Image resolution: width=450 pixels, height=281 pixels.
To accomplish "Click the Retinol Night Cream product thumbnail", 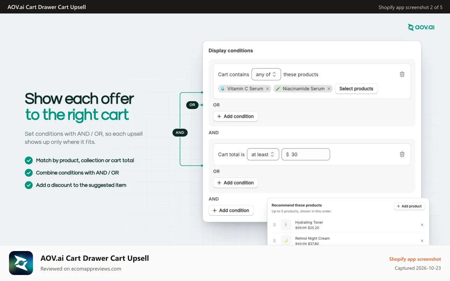I will coord(286,240).
